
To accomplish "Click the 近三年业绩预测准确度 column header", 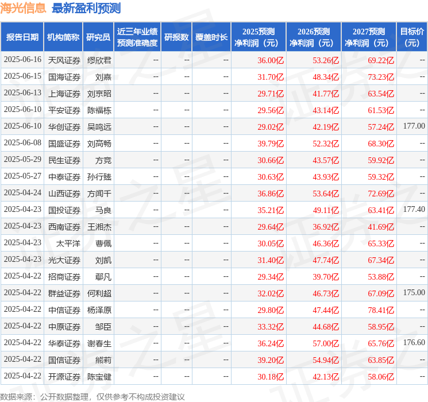I will [137, 37].
